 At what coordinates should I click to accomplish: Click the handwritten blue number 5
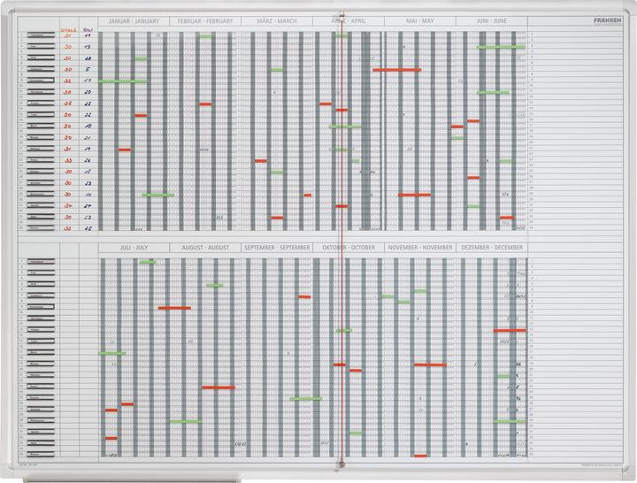pos(88,70)
